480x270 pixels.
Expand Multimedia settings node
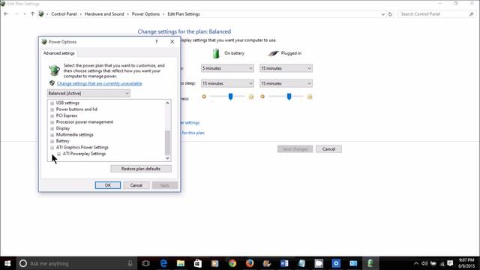pyautogui.click(x=52, y=135)
